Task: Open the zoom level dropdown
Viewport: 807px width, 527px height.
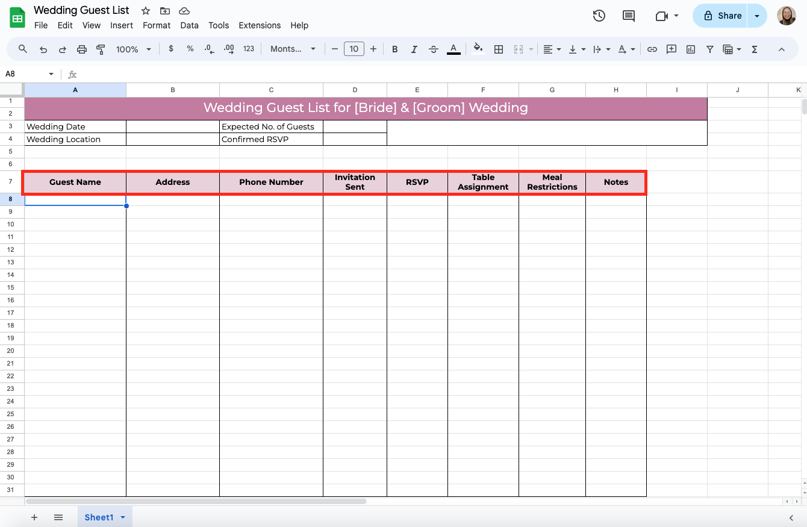Action: click(x=133, y=49)
